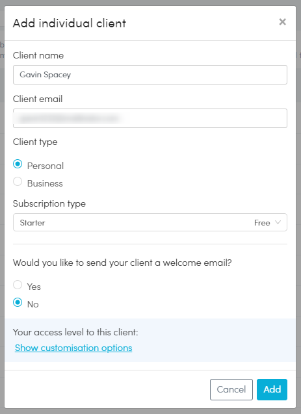Click the Free price text in dropdown
Image resolution: width=301 pixels, height=414 pixels.
(262, 223)
